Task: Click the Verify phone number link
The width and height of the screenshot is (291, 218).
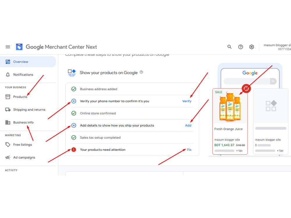Action: coord(187,101)
